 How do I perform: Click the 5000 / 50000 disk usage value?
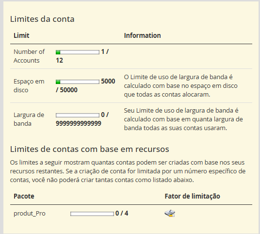pos(85,85)
